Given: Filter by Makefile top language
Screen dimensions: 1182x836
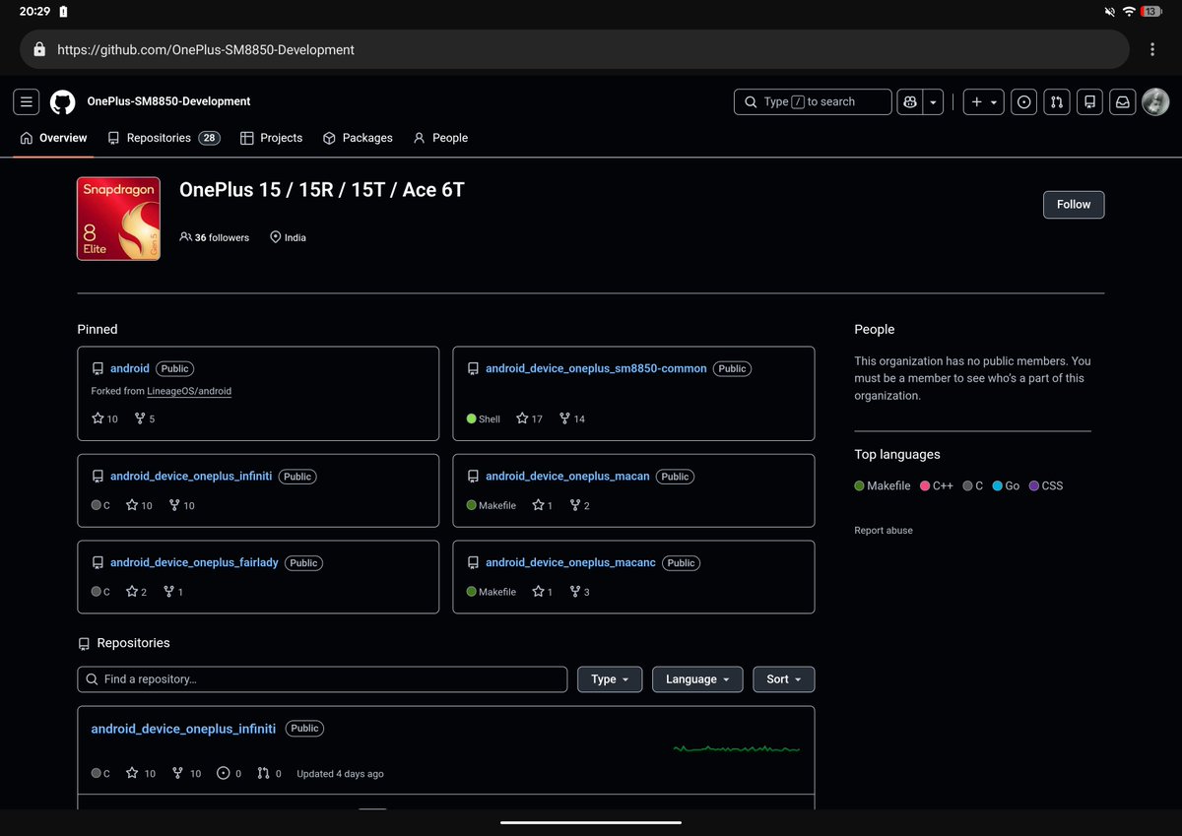Looking at the screenshot, I should 883,485.
